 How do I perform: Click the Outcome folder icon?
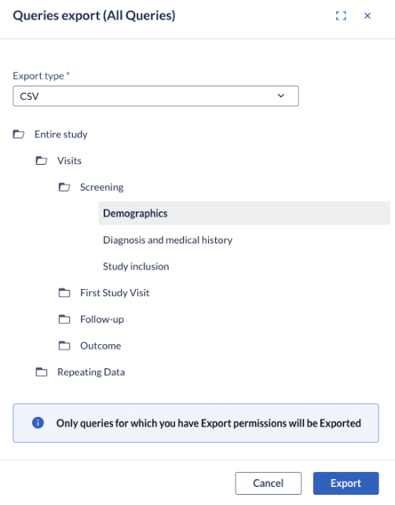coord(64,346)
